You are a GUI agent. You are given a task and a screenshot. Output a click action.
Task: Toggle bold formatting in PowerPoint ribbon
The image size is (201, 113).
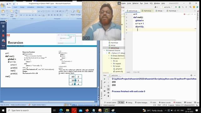click(x=21, y=15)
